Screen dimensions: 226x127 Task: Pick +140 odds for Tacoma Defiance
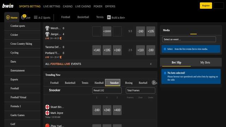97,50
